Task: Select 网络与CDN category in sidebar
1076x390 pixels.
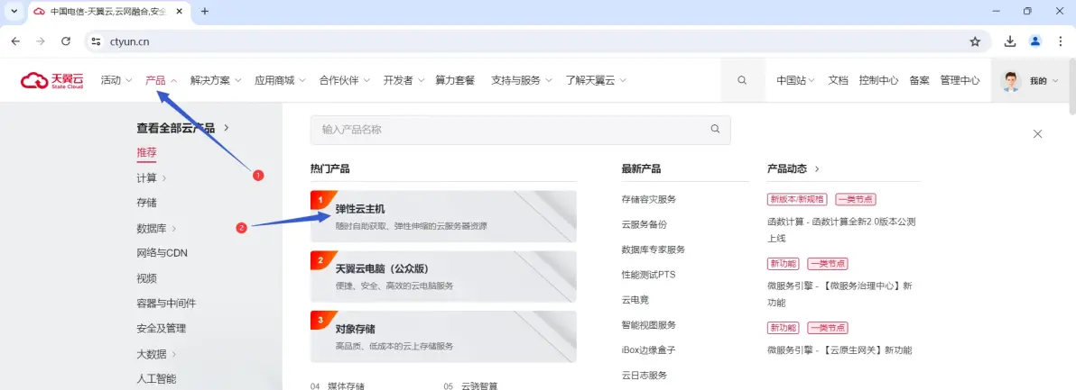Action: (x=162, y=253)
